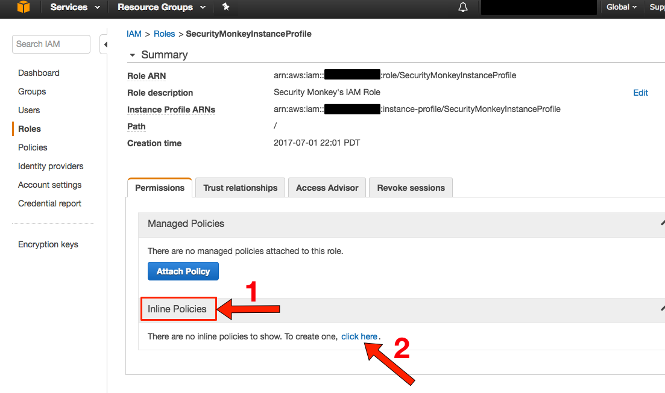Collapse the sidebar with the arrow handle
Screen dimensions: 665x393
tap(104, 44)
